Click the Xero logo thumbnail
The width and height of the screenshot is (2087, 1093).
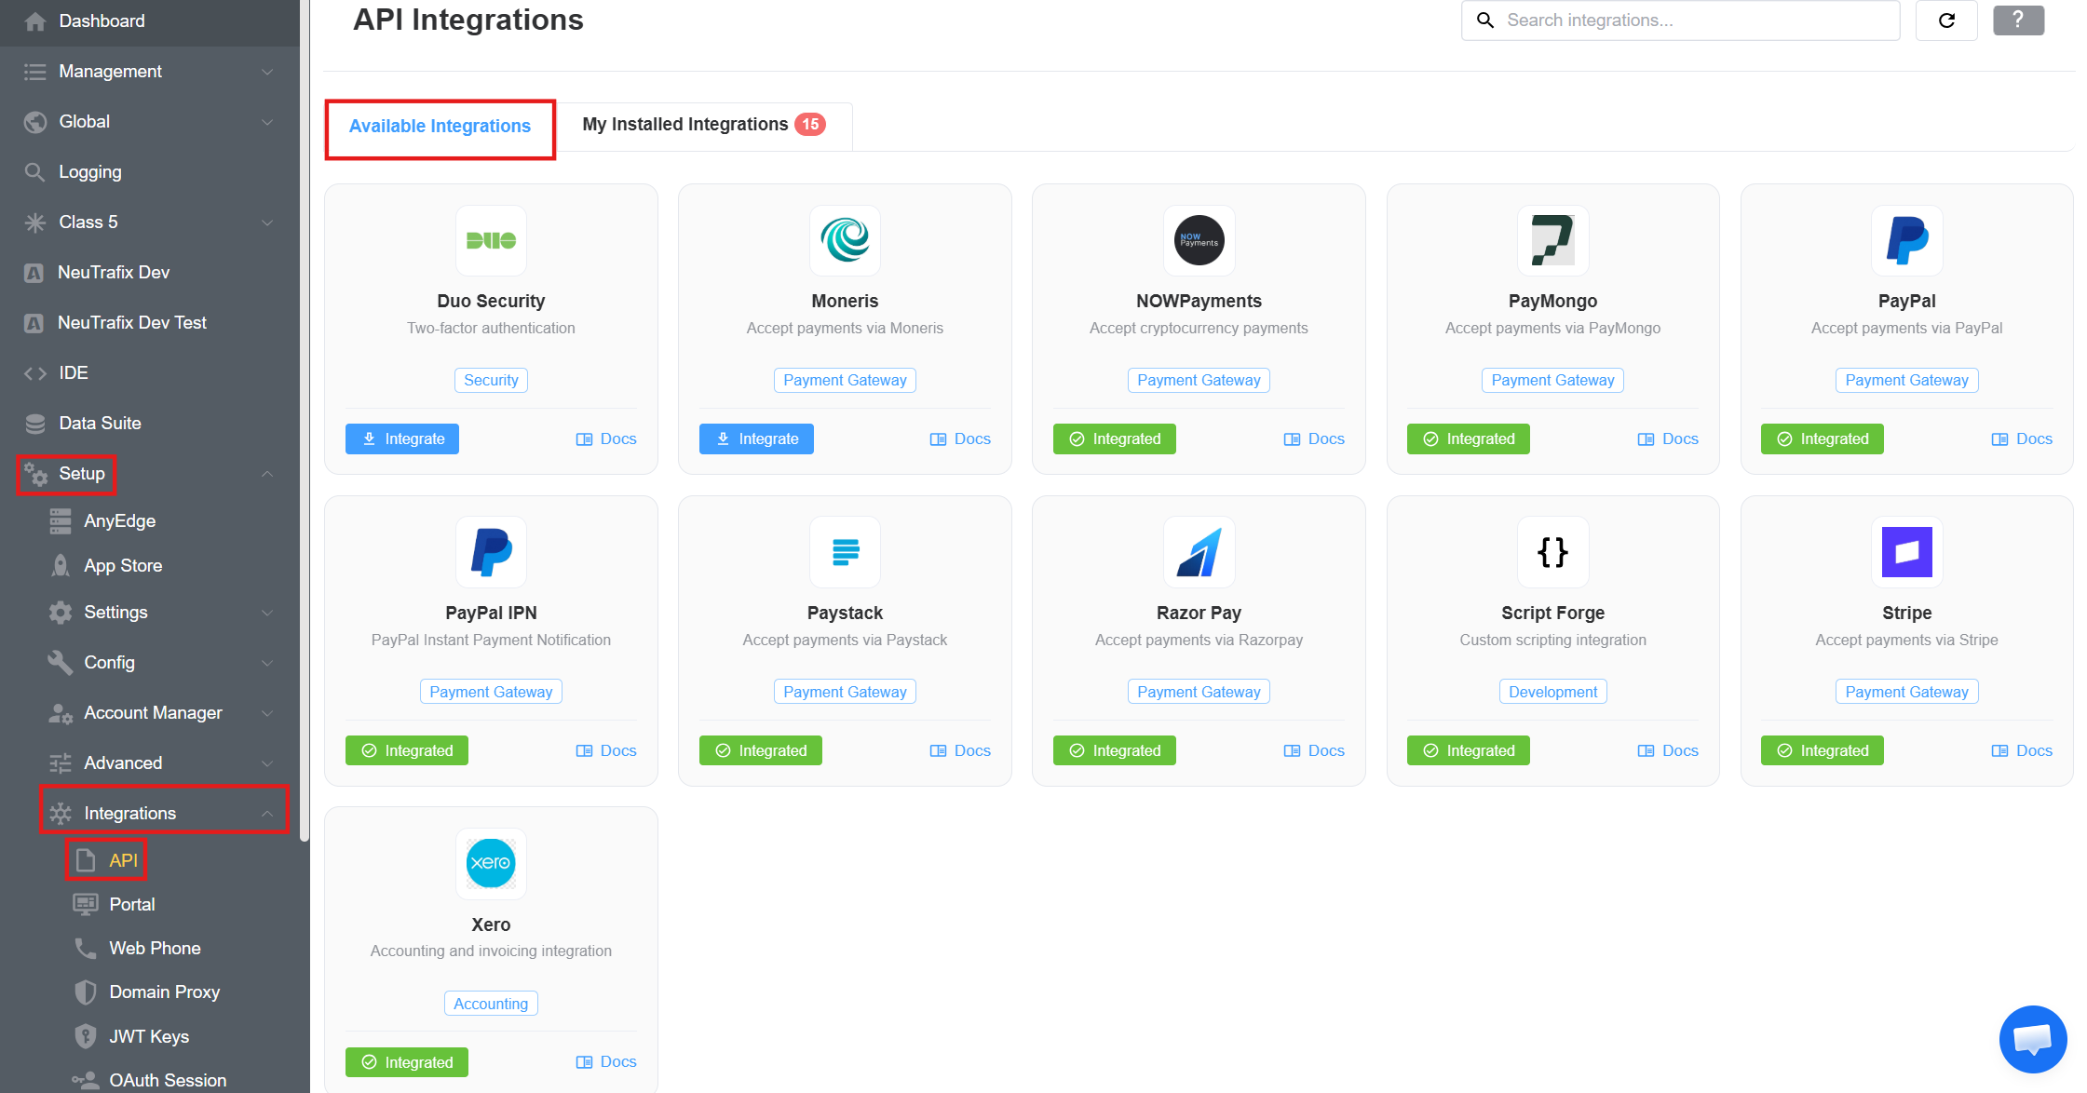(x=491, y=863)
